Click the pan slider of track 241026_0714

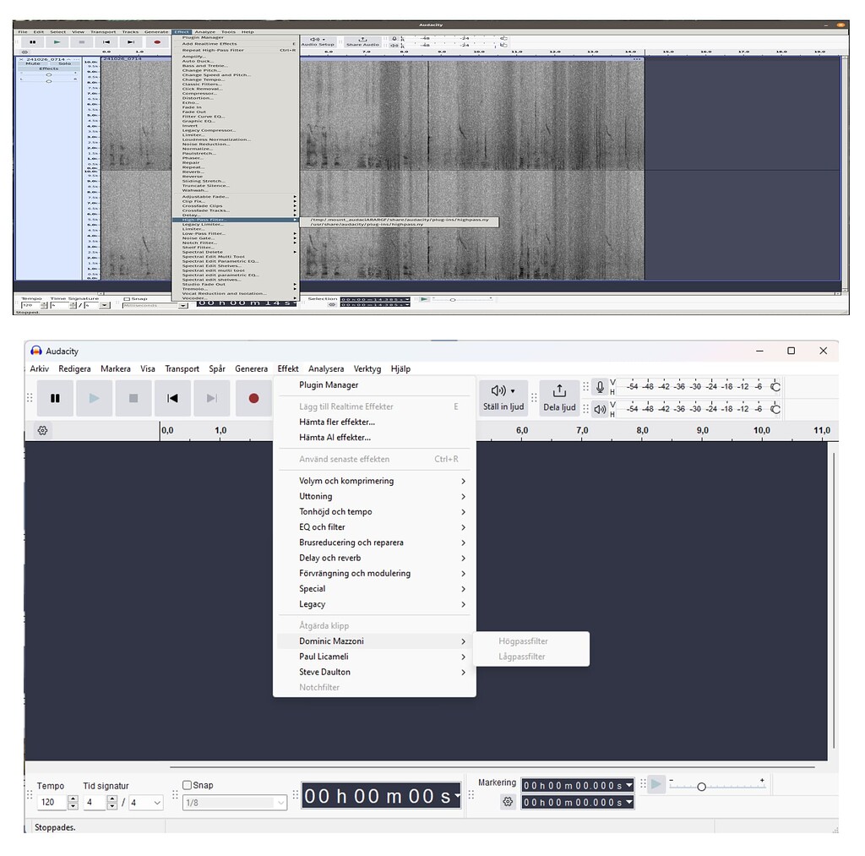click(48, 81)
